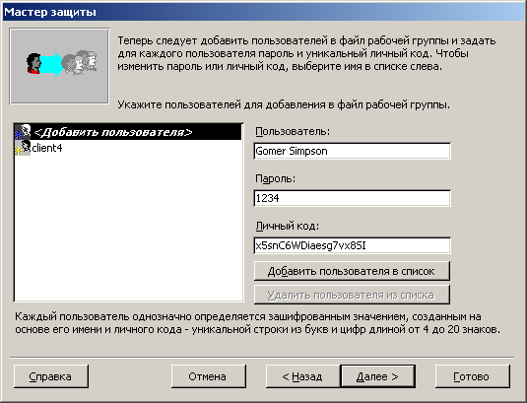527x403 pixels.
Task: Click the add-user icon with blue star
Action: pyautogui.click(x=23, y=132)
